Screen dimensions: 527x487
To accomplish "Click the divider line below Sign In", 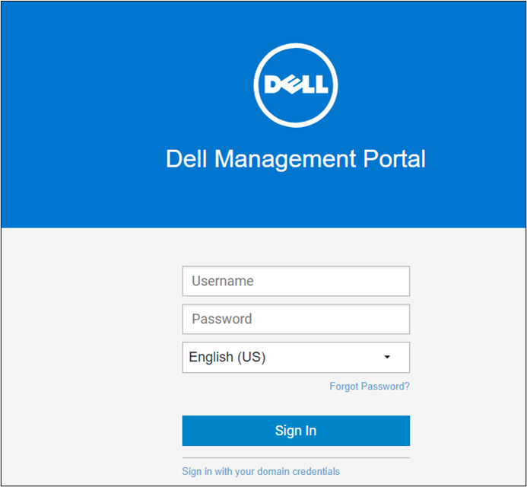I will click(x=296, y=458).
